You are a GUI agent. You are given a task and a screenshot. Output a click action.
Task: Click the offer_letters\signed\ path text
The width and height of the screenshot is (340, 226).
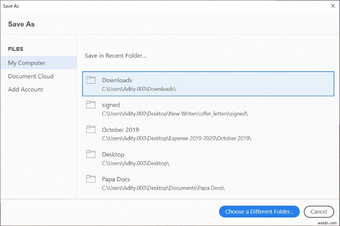(175, 114)
